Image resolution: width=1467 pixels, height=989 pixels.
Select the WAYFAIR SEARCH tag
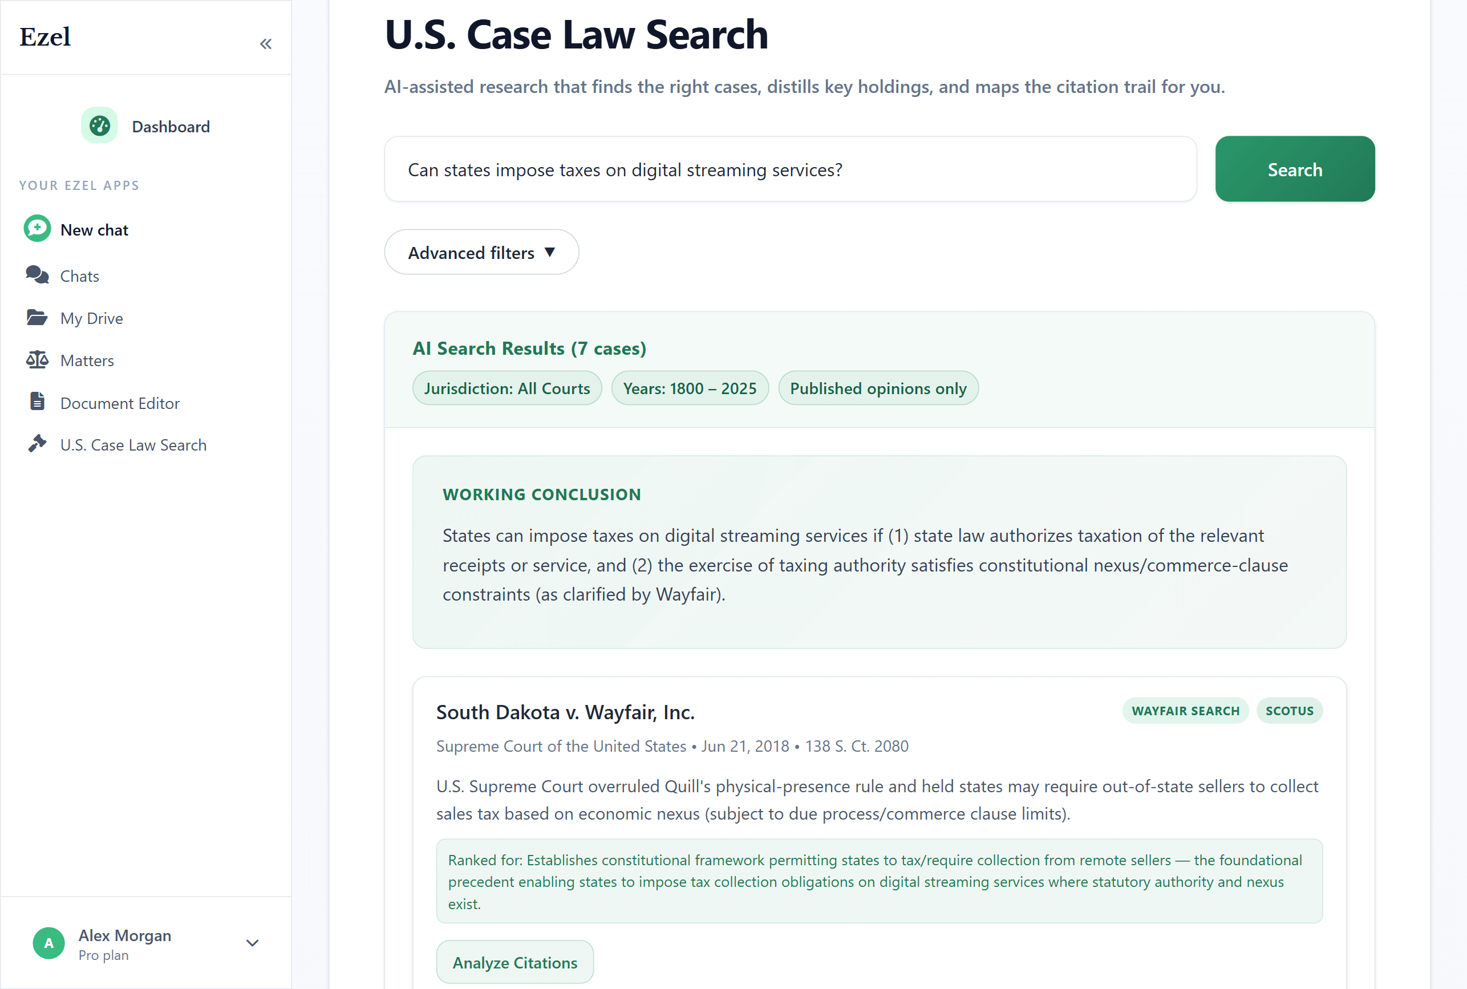[x=1185, y=710]
